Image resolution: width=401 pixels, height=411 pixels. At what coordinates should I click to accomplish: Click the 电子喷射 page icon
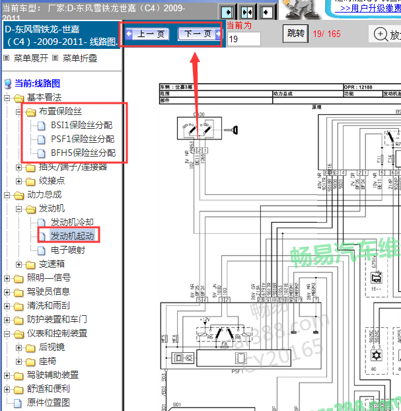pyautogui.click(x=42, y=250)
